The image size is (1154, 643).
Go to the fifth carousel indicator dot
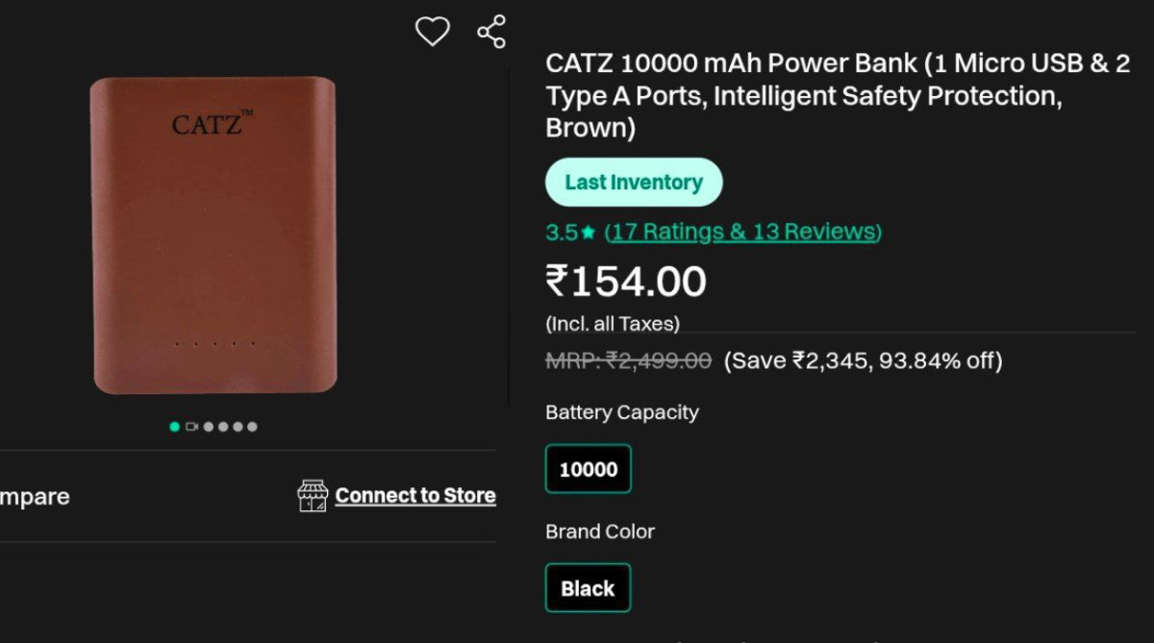pos(238,427)
